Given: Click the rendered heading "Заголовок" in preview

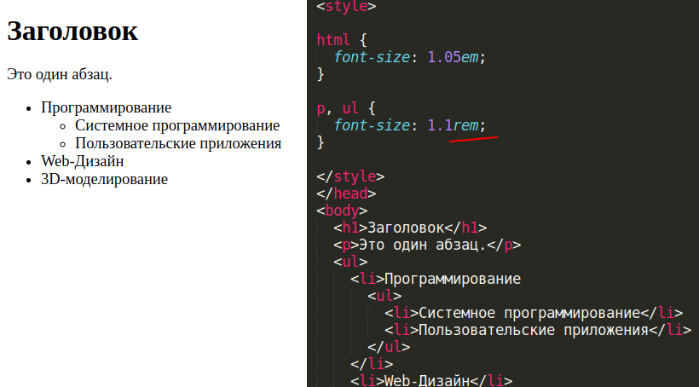Looking at the screenshot, I should (x=72, y=32).
